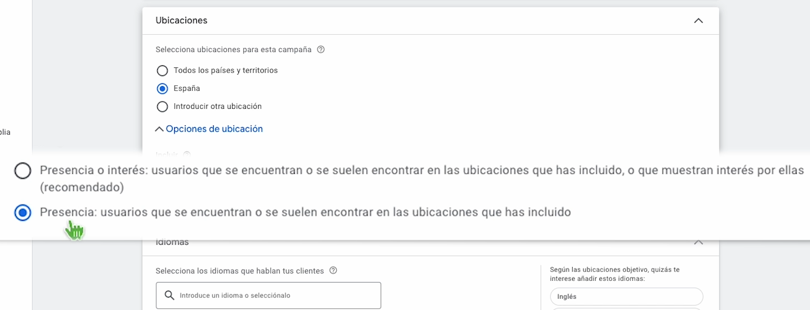Open help icon beside Selecciona ubicaciones
Screen dimensions: 810x310
pyautogui.click(x=321, y=50)
